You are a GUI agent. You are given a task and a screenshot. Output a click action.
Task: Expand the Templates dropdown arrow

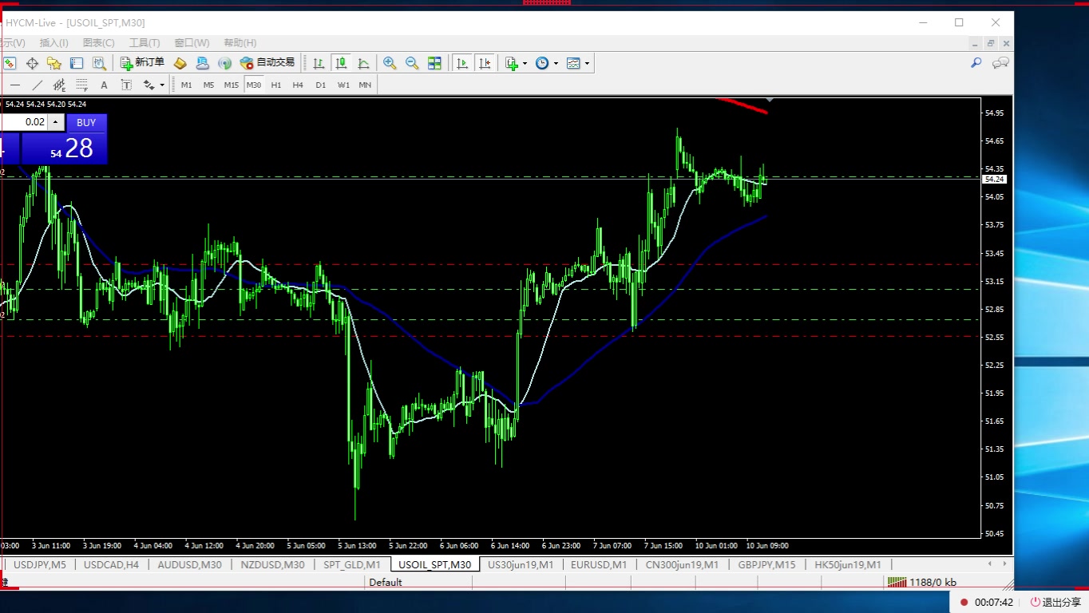point(587,63)
